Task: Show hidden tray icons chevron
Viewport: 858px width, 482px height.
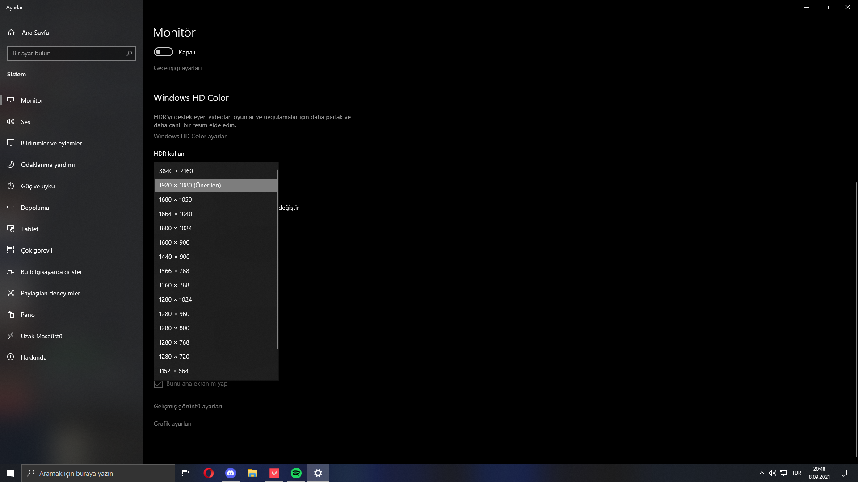Action: coord(761,473)
